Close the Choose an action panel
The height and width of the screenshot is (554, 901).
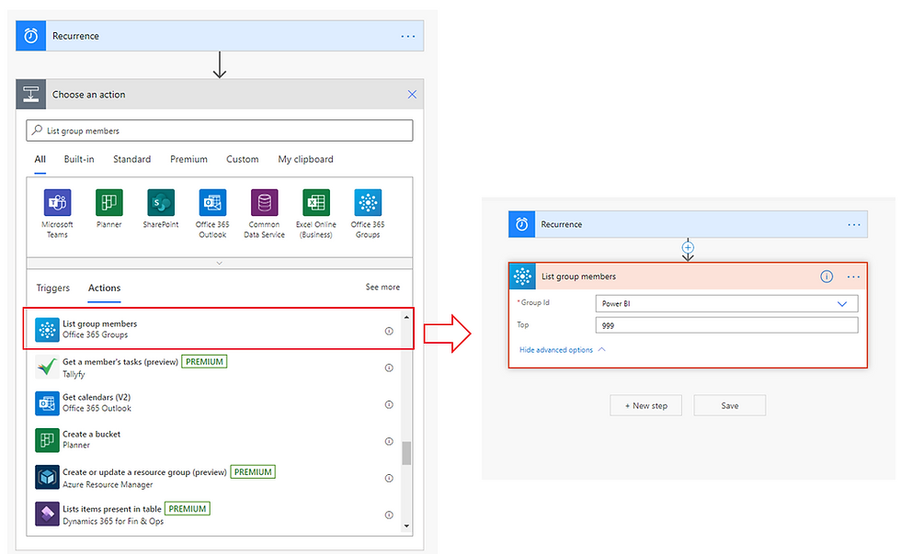pos(412,94)
